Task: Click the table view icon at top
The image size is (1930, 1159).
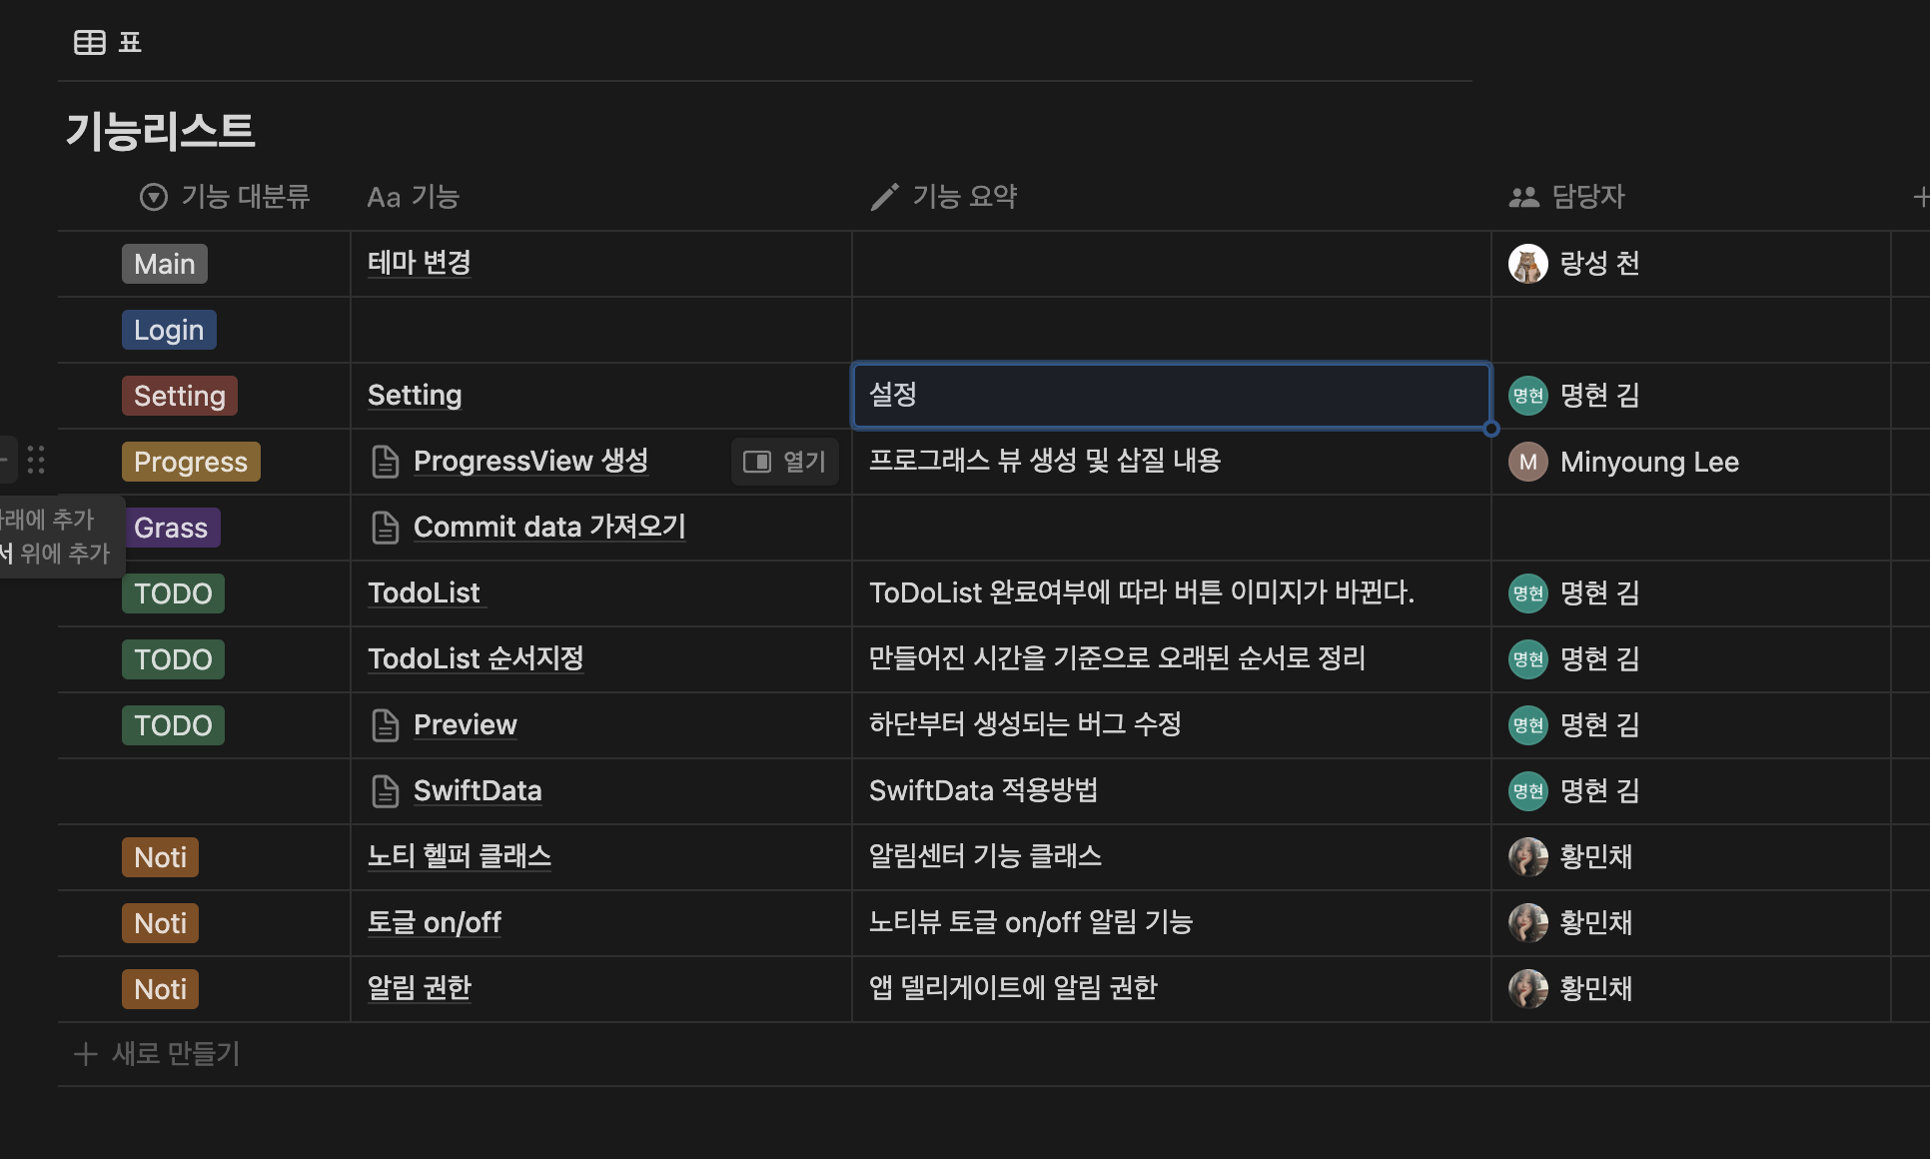Action: [x=89, y=42]
